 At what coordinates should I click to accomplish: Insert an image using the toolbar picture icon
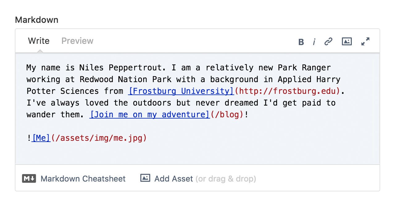pyautogui.click(x=347, y=41)
